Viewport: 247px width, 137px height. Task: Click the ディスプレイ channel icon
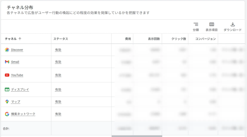[x=7, y=89]
